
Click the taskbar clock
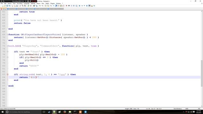point(199,112)
